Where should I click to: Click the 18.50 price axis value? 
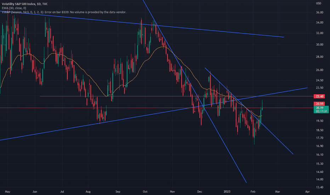coord(319,130)
